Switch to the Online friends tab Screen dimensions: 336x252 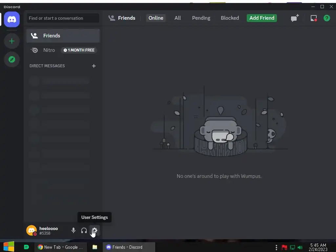click(156, 18)
